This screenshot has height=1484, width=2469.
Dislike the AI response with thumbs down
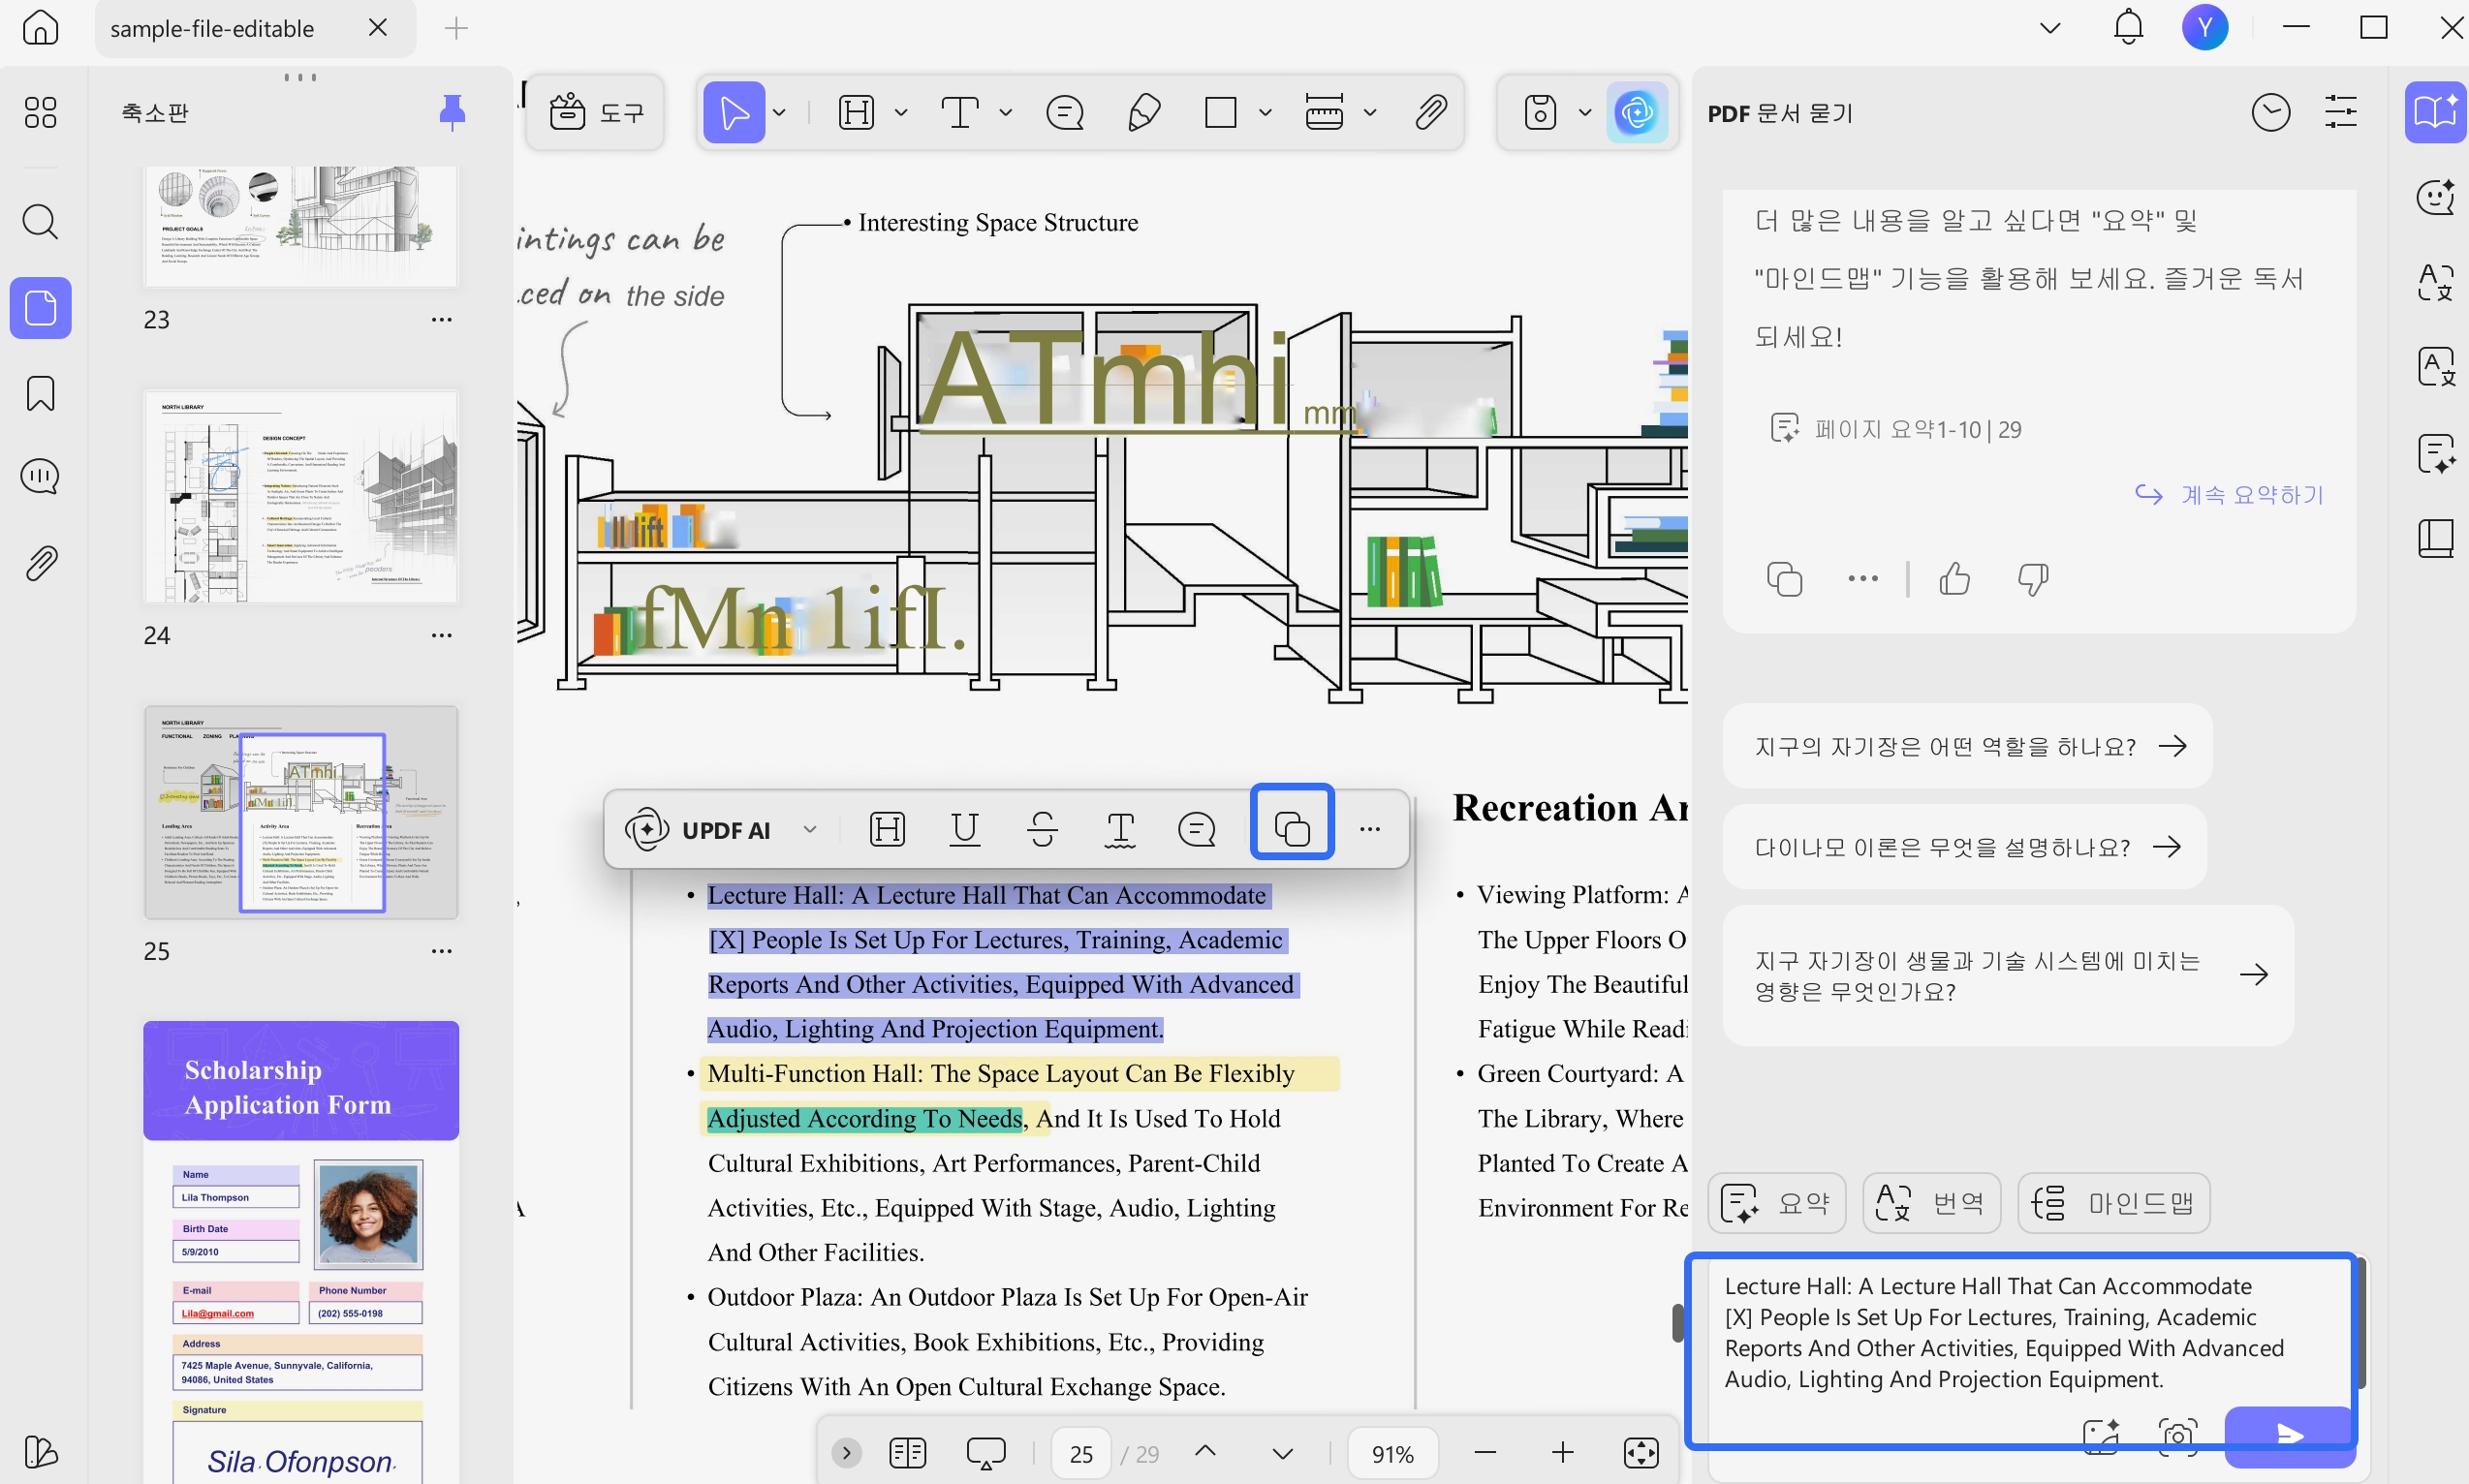[x=2033, y=579]
